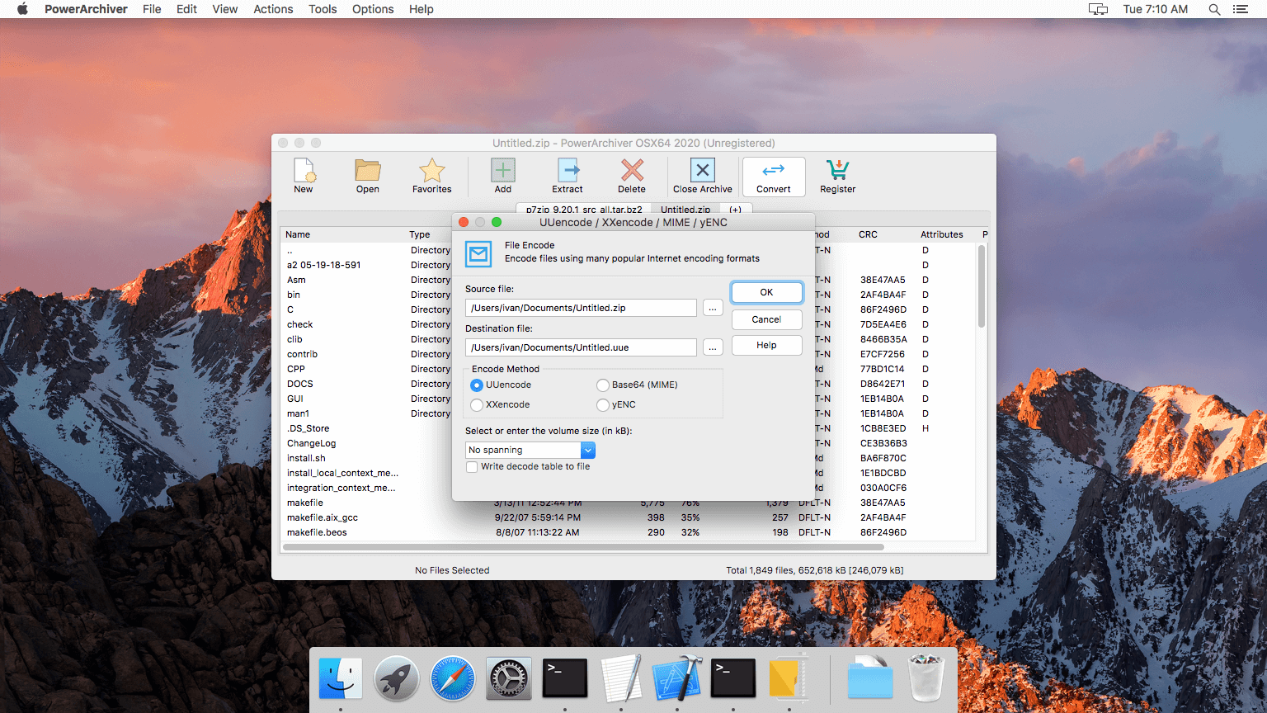
Task: Click the Help button in encode dialog
Action: 766,345
